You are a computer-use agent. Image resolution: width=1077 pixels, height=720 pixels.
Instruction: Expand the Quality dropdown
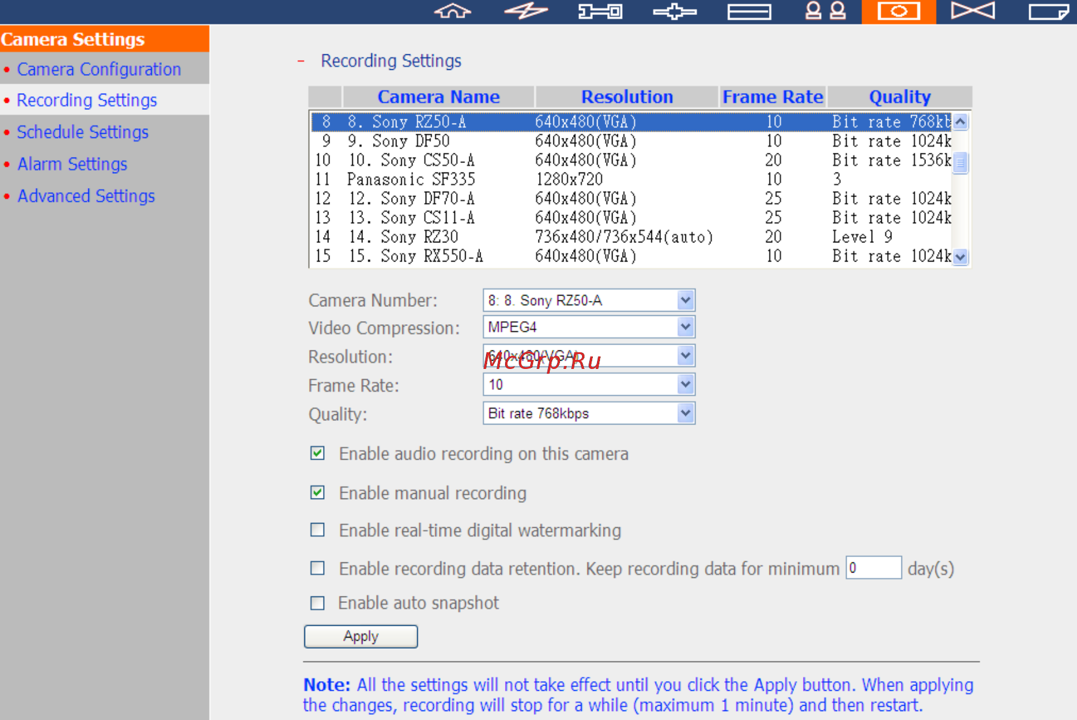[589, 413]
